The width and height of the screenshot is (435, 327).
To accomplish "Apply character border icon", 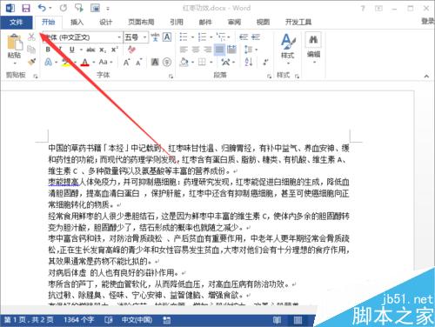I will point(167,37).
